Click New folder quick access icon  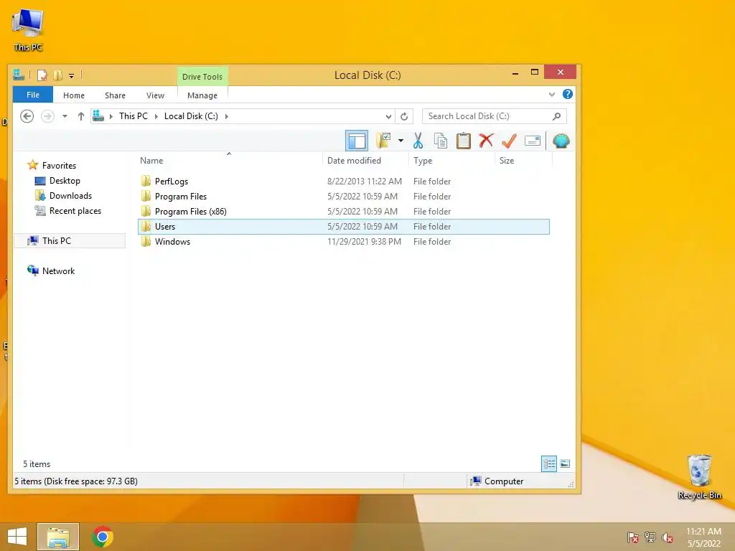(57, 75)
